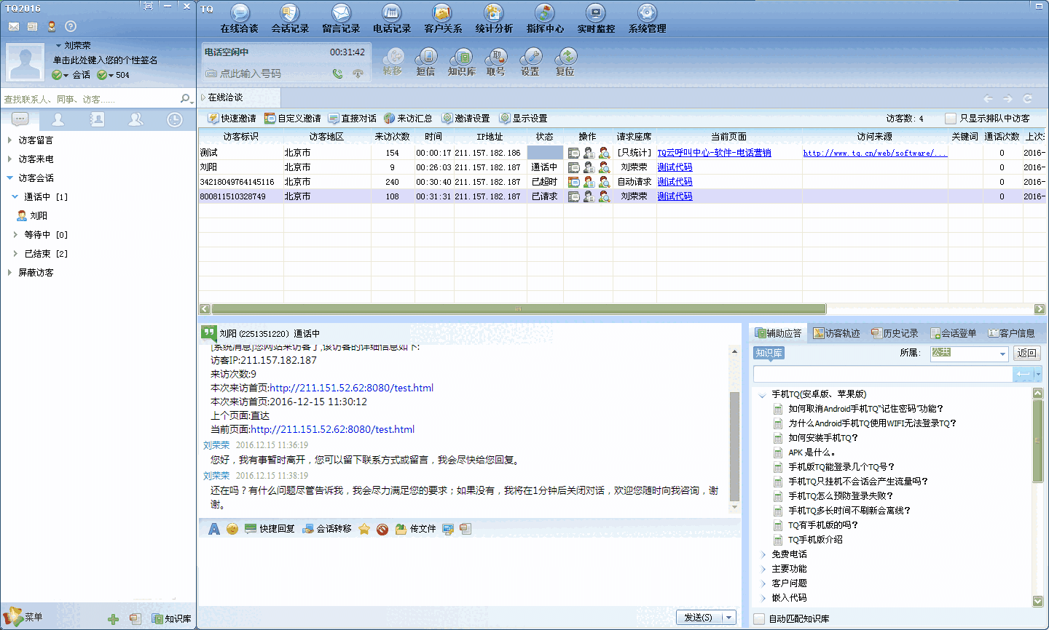This screenshot has width=1049, height=630.
Task: Open the 统计分析 statistics icon
Action: click(494, 18)
